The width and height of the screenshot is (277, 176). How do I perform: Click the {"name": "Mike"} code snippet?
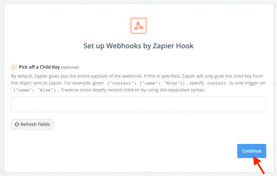point(34,90)
